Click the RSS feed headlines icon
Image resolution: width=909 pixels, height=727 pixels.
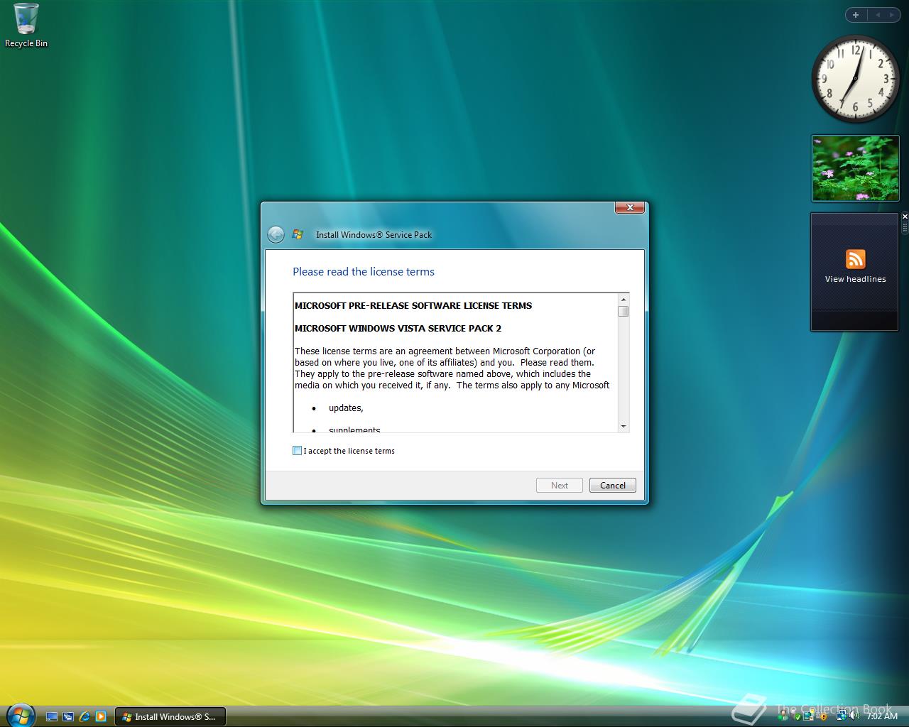pyautogui.click(x=855, y=258)
